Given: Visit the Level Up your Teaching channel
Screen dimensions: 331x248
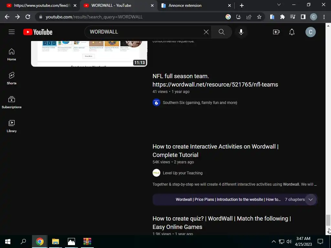Looking at the screenshot, I should [x=183, y=173].
